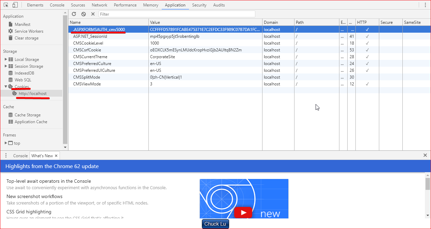Select the http://localhost cookies entry
The width and height of the screenshot is (431, 229).
coord(33,94)
